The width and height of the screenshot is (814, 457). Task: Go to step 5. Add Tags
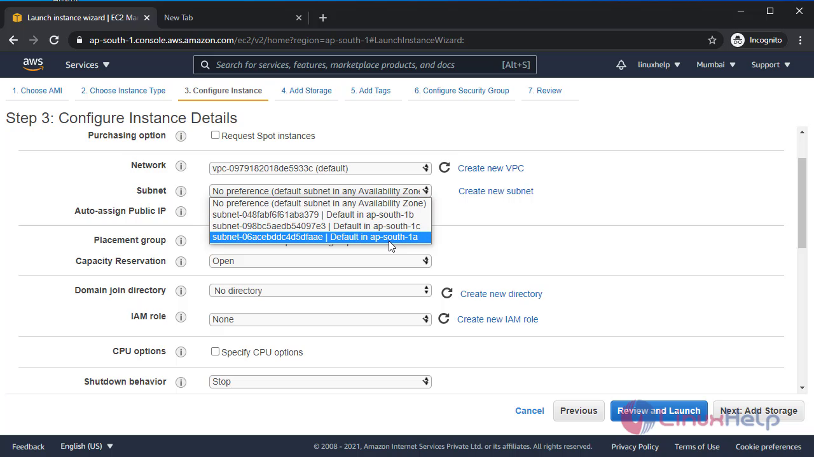(371, 91)
